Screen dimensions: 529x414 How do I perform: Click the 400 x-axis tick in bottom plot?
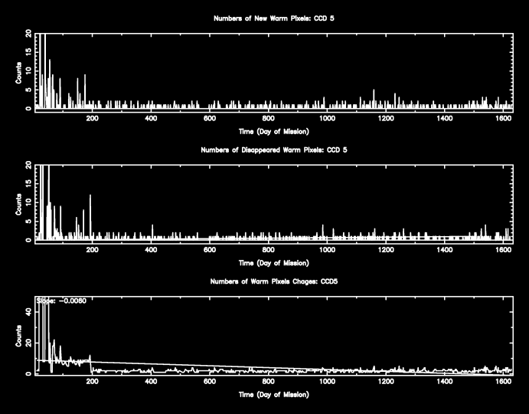[x=151, y=383]
